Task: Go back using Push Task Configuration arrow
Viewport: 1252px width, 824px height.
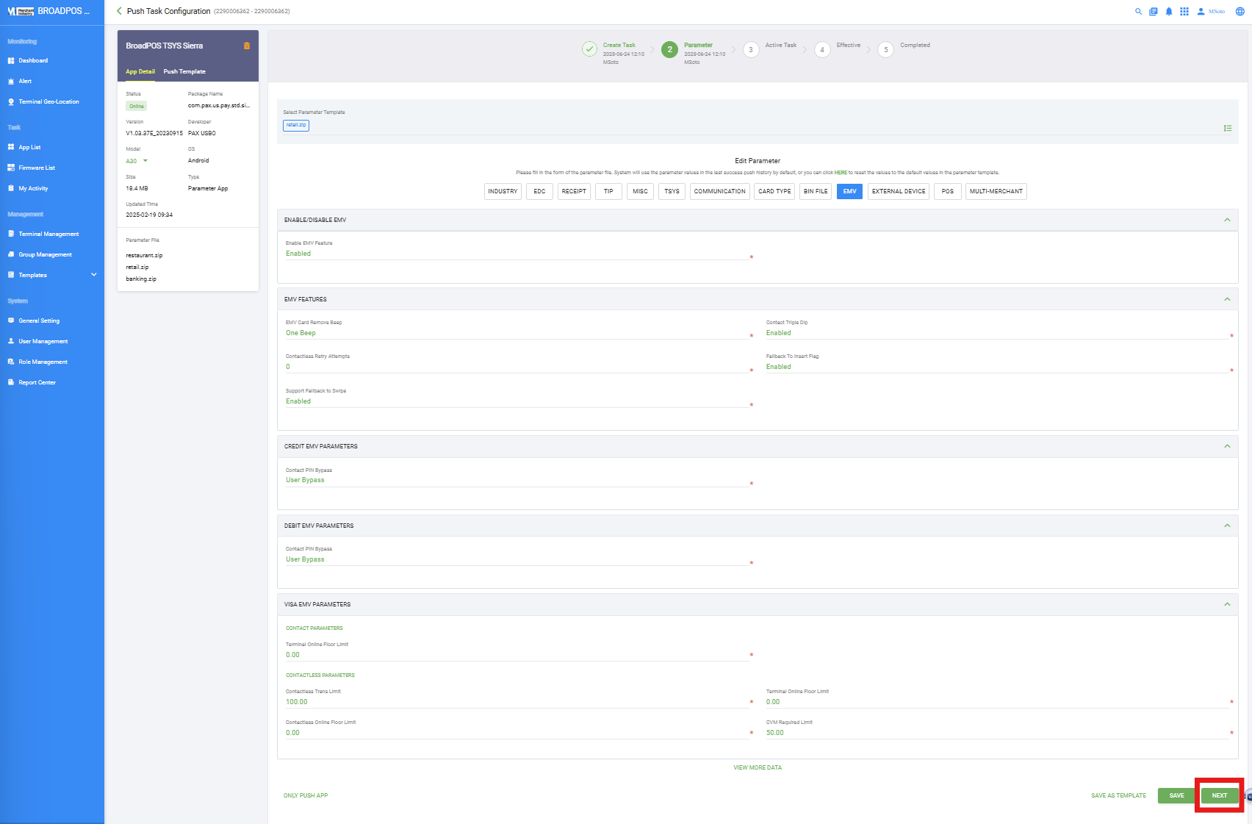Action: click(119, 11)
